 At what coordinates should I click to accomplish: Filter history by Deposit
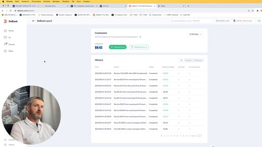[x=188, y=60]
